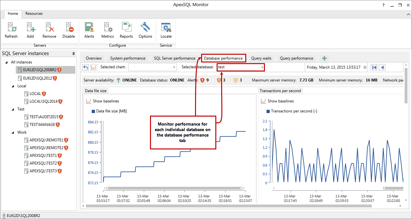The height and width of the screenshot is (219, 412).
Task: Collapse the Test group
Action: 13,109
